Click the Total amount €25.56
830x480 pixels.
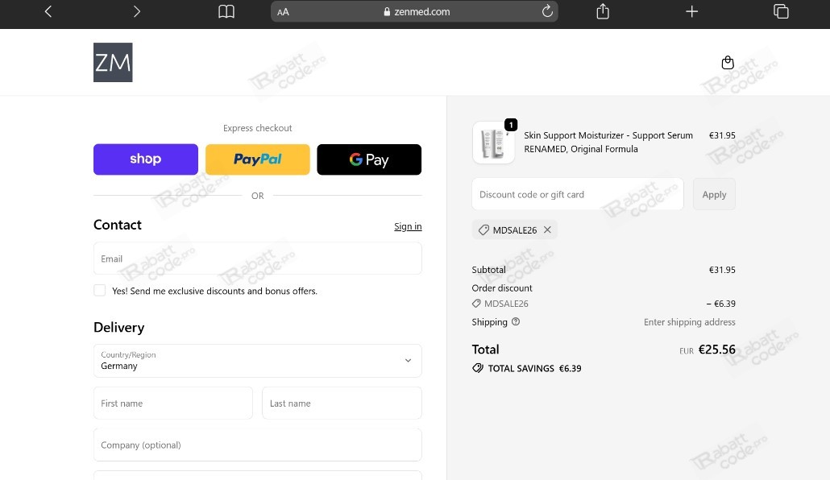click(716, 350)
